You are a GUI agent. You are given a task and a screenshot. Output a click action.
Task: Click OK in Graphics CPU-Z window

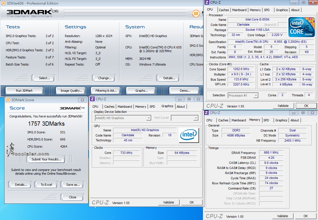pyautogui.click(x=192, y=202)
